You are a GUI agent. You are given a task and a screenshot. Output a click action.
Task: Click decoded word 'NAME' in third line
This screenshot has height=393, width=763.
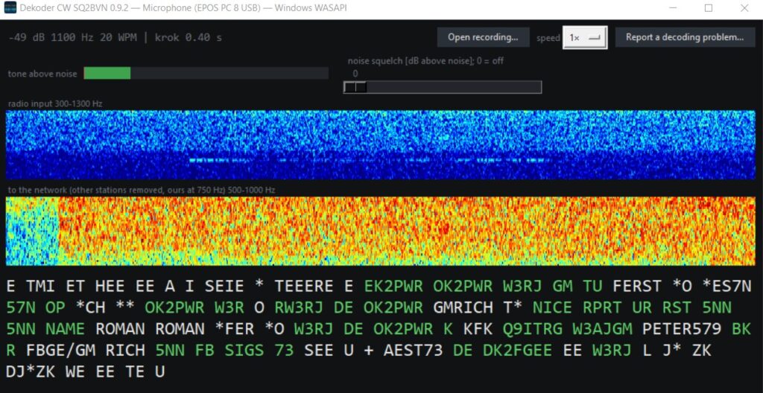(66, 329)
